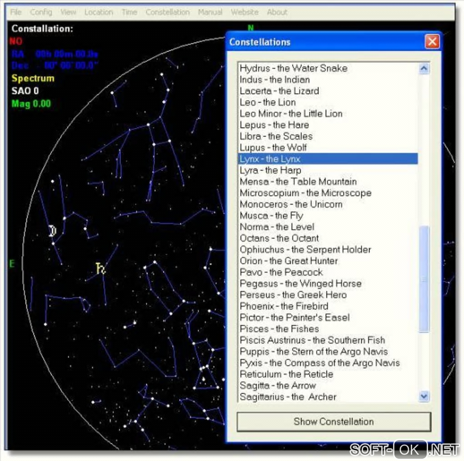464x461 pixels.
Task: Click the Saturn symbol on sky map
Action: click(x=101, y=268)
